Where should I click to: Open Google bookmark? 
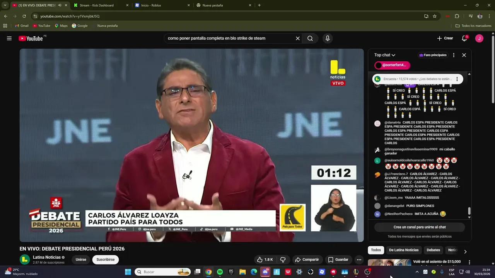pyautogui.click(x=80, y=26)
